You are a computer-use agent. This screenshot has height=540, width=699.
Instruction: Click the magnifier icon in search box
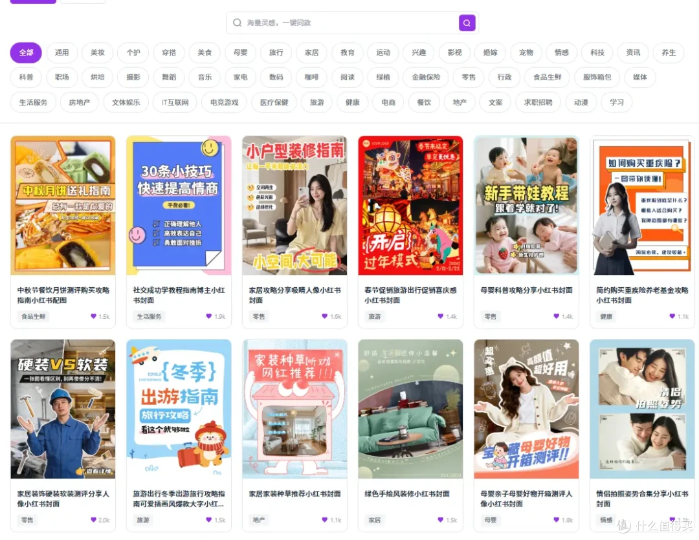pos(237,23)
